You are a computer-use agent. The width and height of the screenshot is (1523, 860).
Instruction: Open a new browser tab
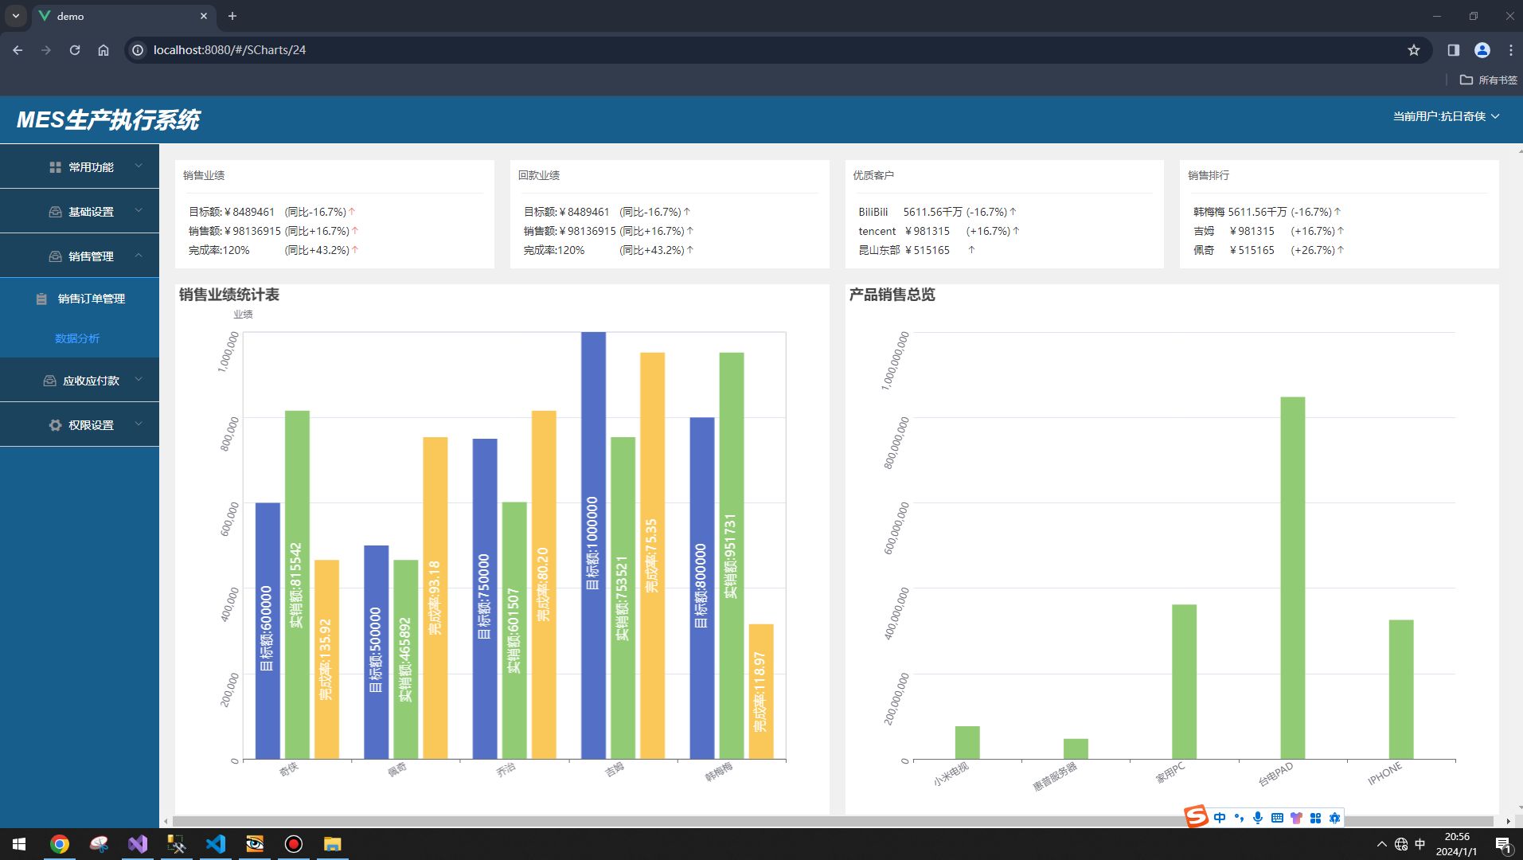click(x=232, y=16)
